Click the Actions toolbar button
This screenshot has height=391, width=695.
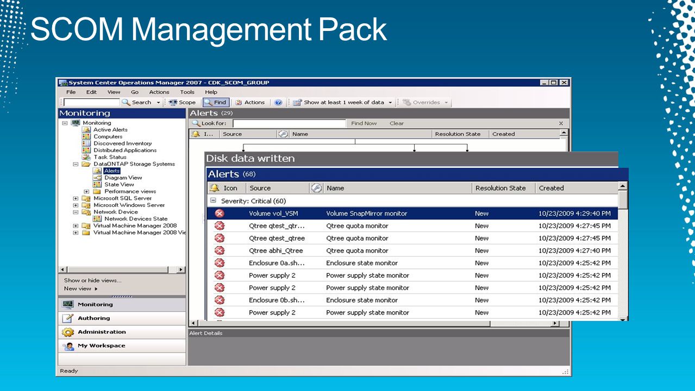[250, 102]
